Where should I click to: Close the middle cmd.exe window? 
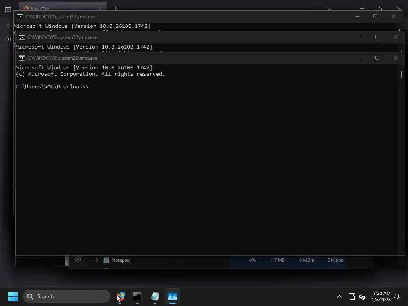(x=396, y=37)
